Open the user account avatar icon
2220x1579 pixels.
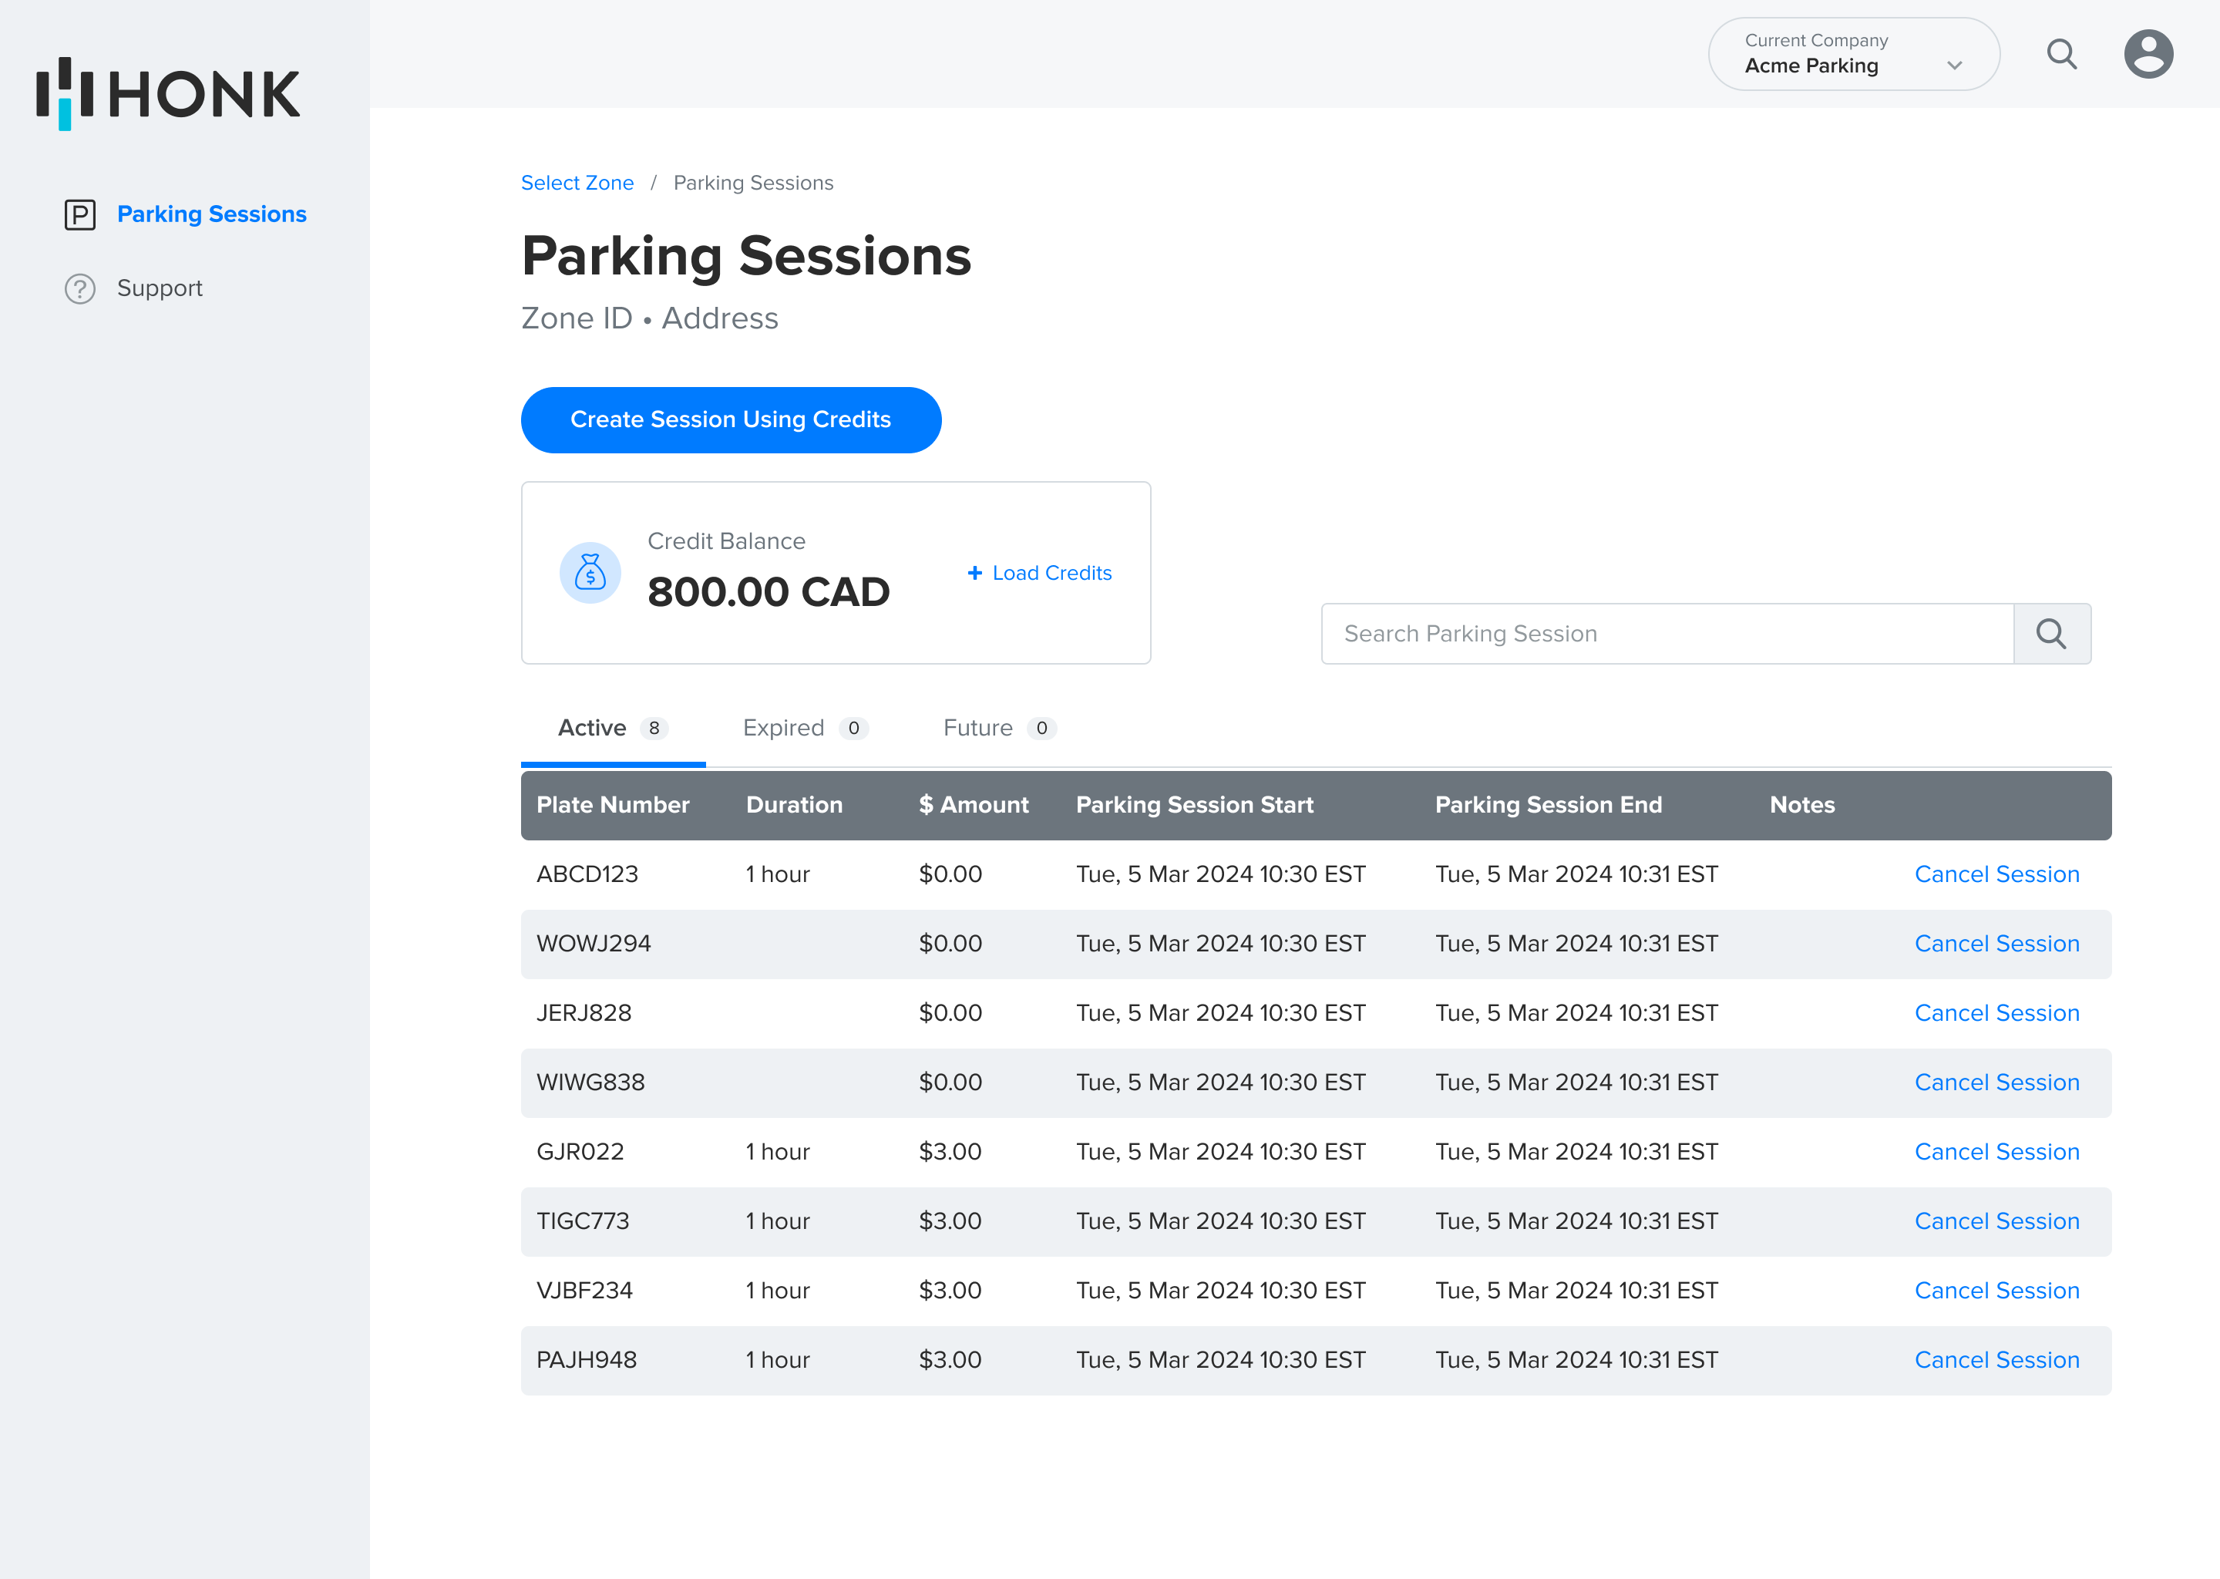point(2148,55)
